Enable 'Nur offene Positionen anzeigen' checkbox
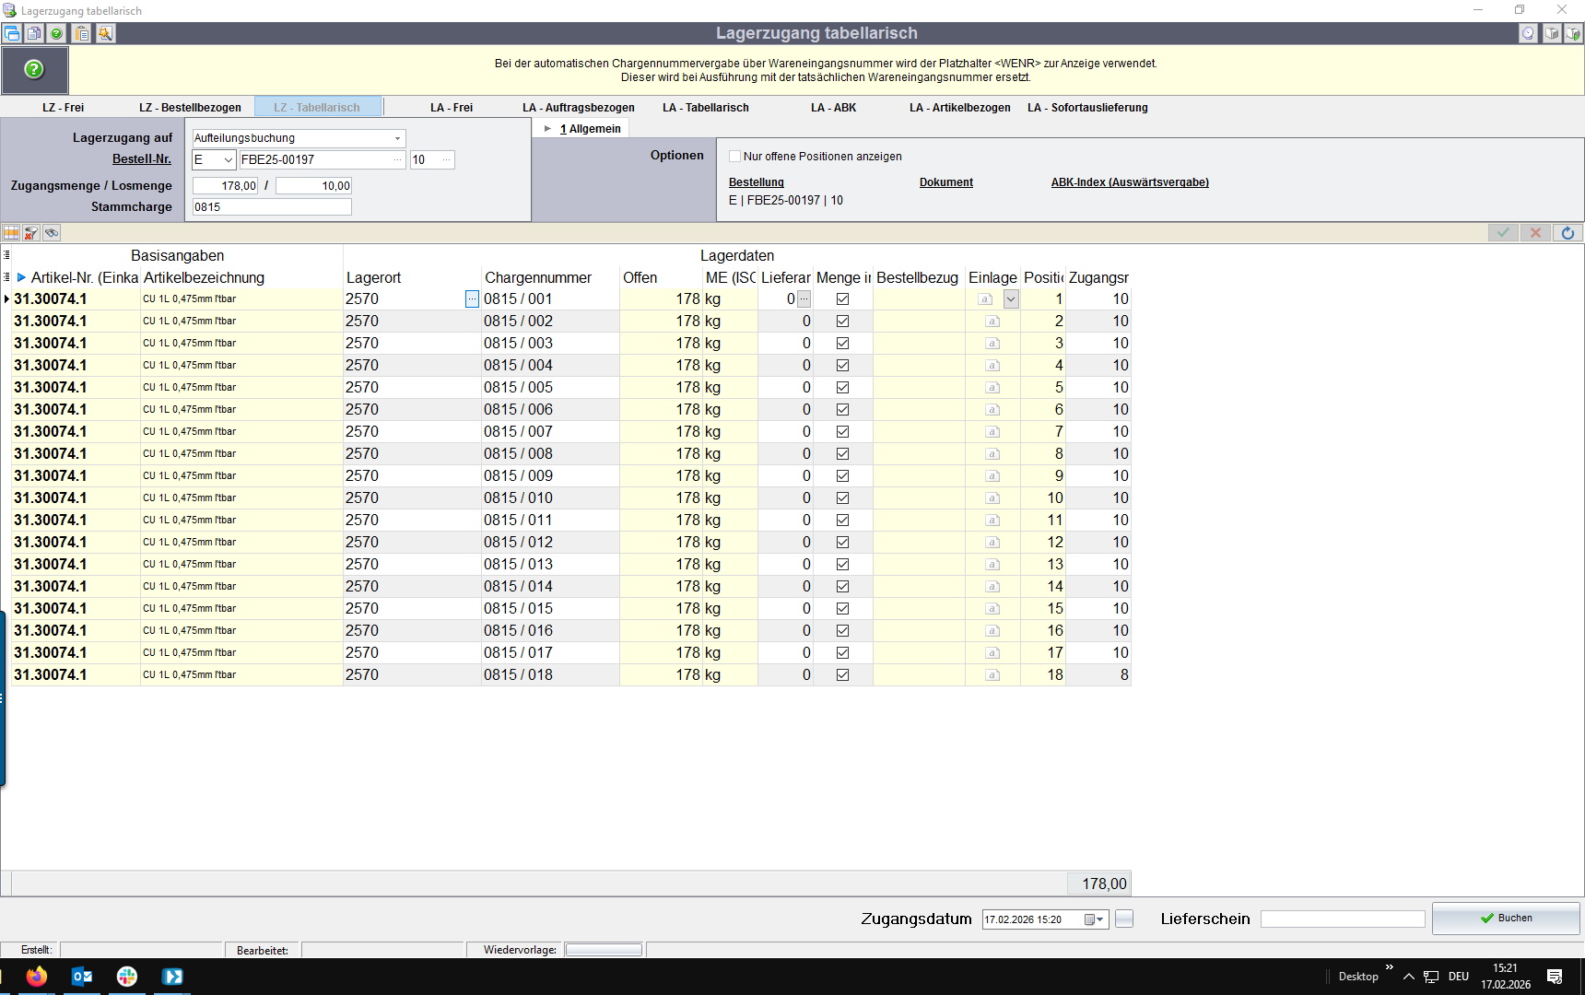Image resolution: width=1585 pixels, height=995 pixels. pos(735,157)
